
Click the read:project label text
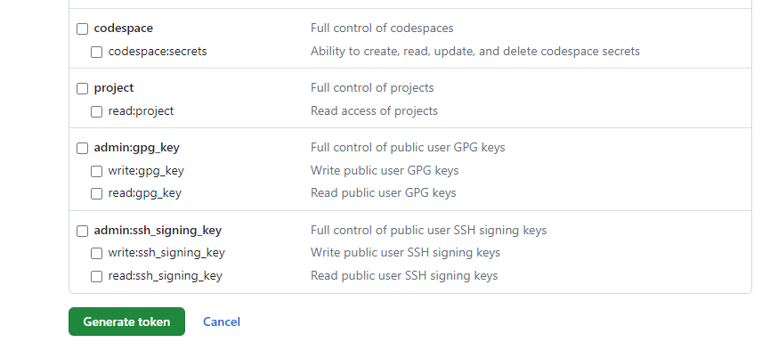(141, 111)
